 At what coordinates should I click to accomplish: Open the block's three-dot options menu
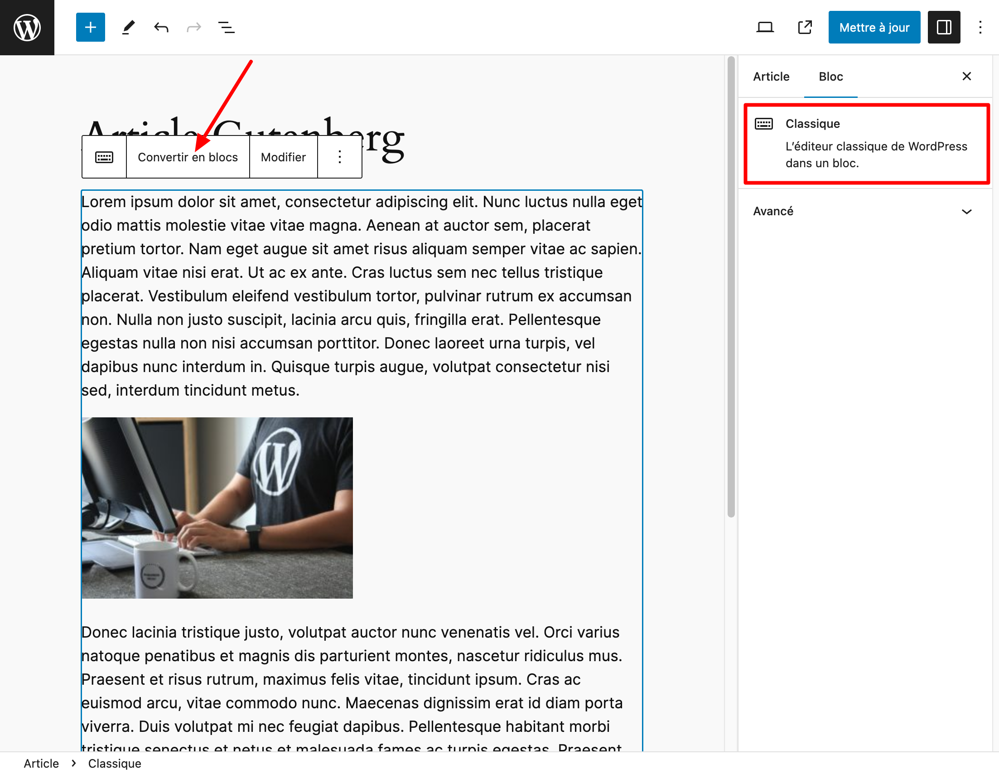click(339, 157)
